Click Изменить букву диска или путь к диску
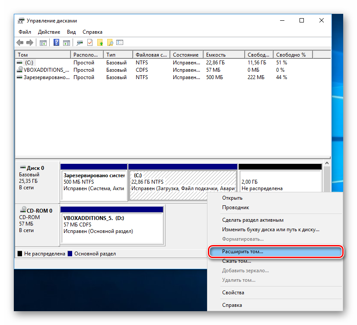The width and height of the screenshot is (357, 325). (271, 229)
